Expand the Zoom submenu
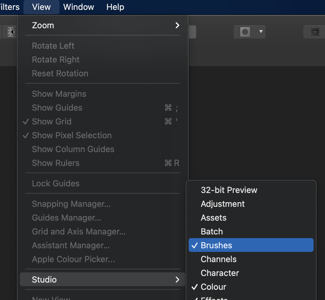 coord(103,26)
